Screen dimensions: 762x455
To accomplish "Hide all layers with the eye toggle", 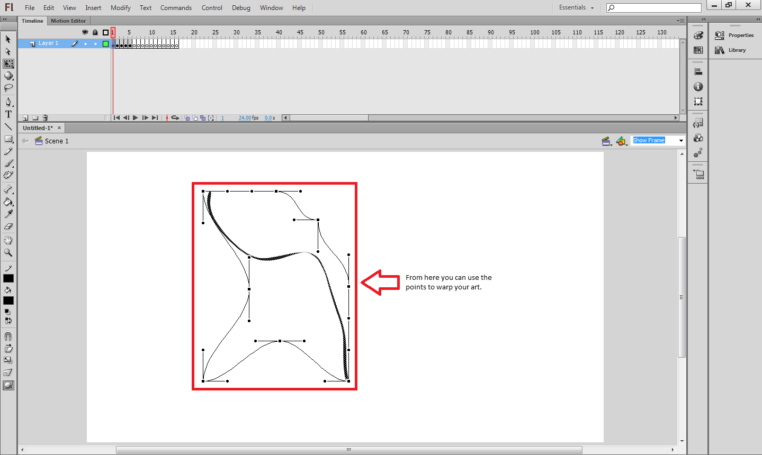I will coord(85,32).
